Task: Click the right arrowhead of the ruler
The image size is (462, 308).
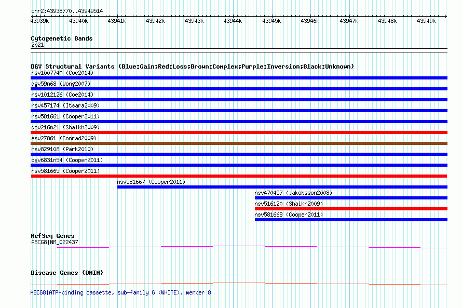Action: click(x=446, y=16)
